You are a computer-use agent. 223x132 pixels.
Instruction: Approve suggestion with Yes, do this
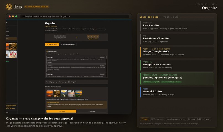[x=61, y=111]
